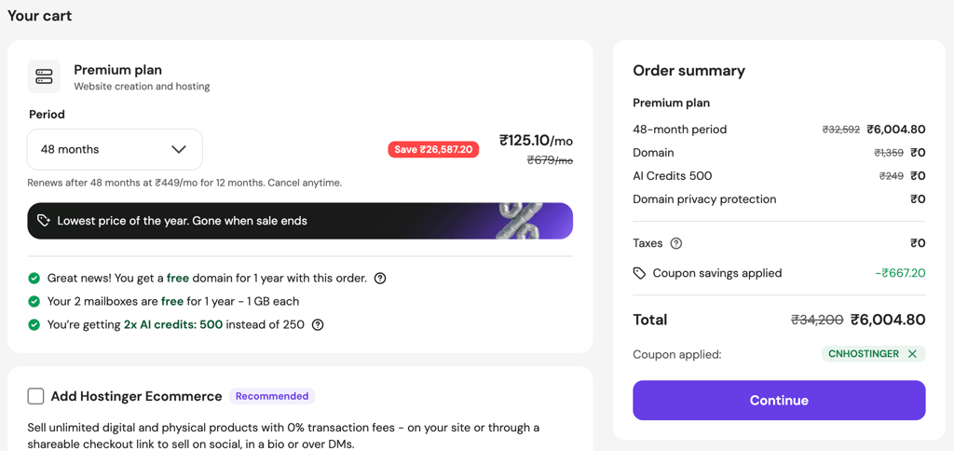Viewport: 954px width, 451px height.
Task: Click the Taxes help question mark icon
Action: pyautogui.click(x=676, y=243)
